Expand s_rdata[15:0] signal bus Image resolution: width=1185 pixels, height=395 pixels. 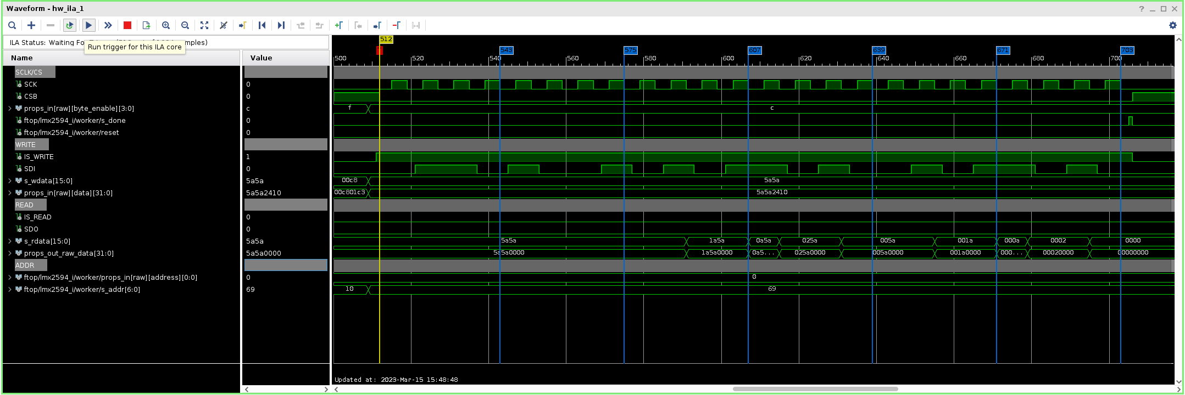[10, 241]
